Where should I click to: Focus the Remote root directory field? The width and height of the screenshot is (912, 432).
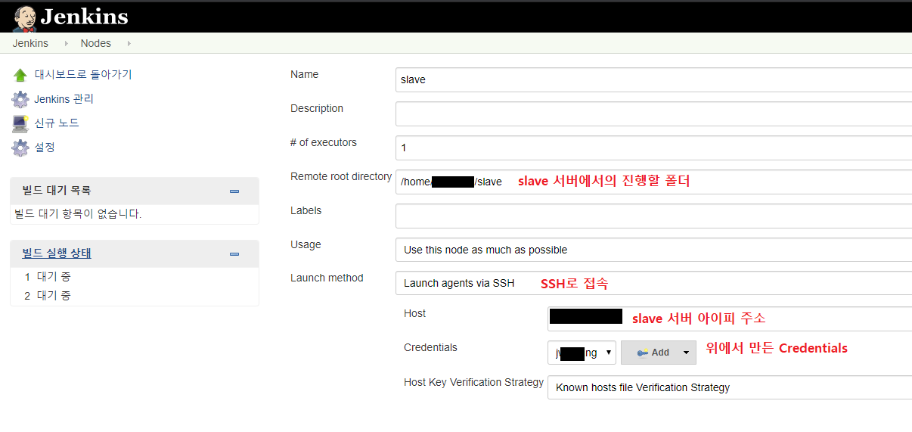click(653, 182)
